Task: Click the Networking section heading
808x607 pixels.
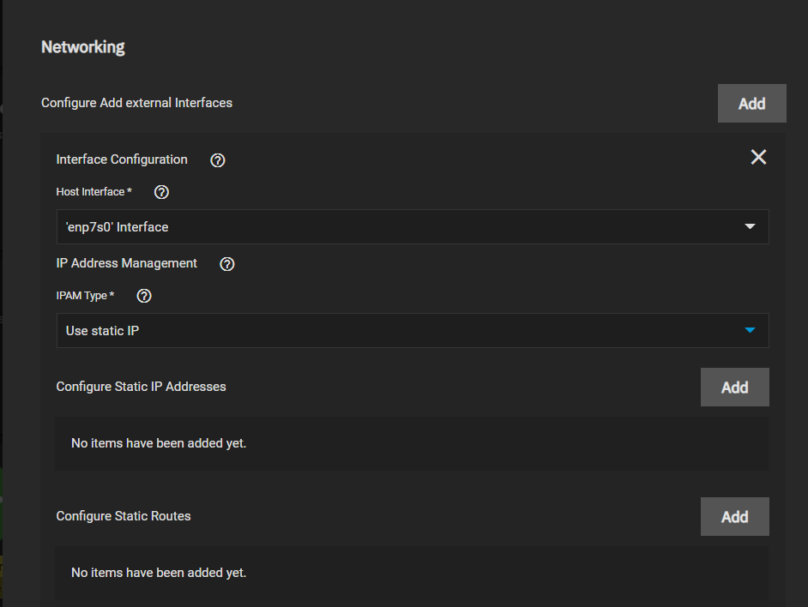Action: pos(83,47)
